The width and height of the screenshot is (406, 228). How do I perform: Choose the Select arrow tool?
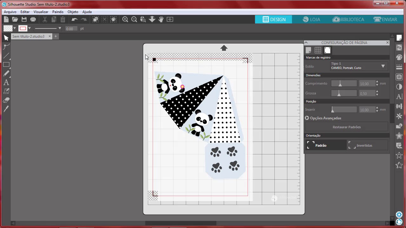pos(6,38)
